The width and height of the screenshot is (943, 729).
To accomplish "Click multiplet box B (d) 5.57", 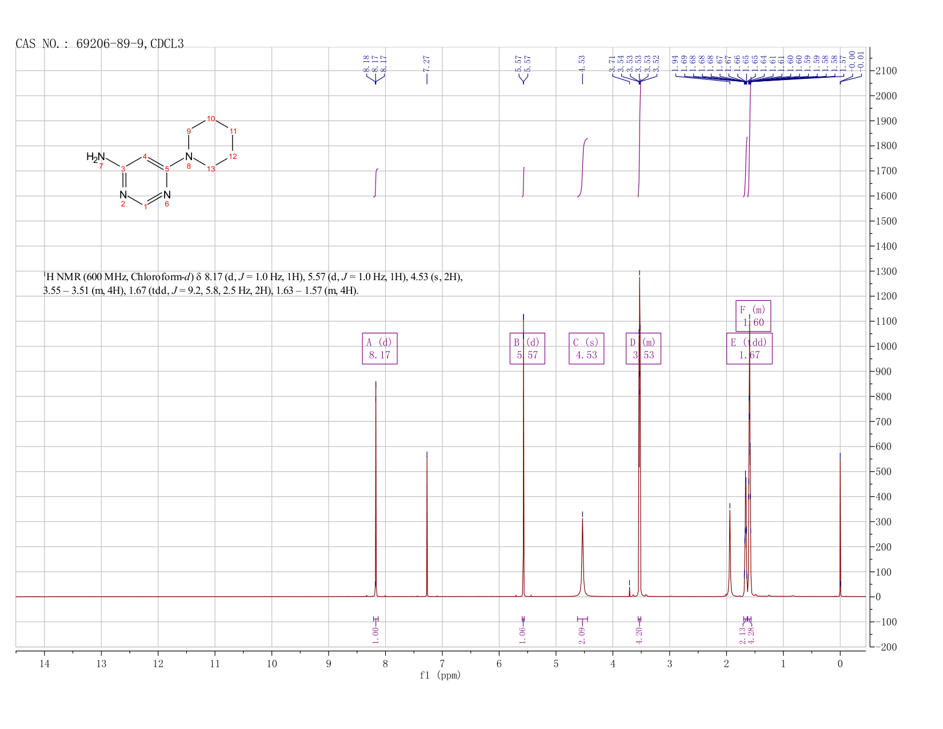I will click(x=528, y=349).
